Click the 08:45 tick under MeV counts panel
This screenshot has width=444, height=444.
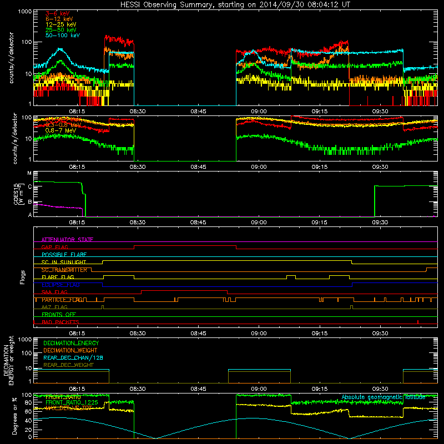pos(198,167)
